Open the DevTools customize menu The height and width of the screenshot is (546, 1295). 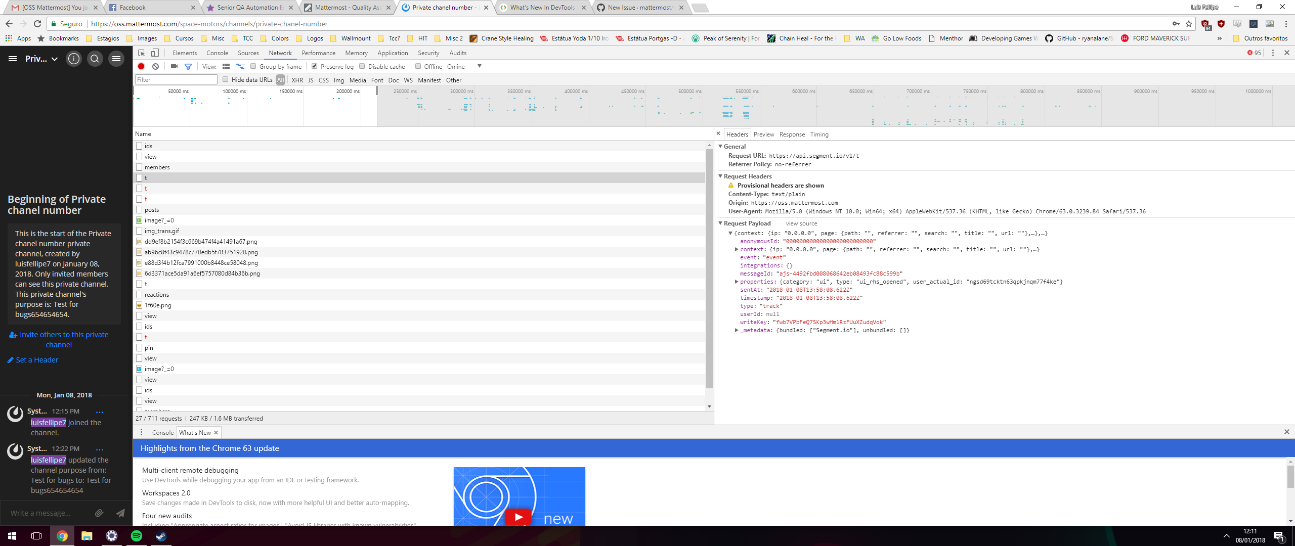click(x=1272, y=53)
